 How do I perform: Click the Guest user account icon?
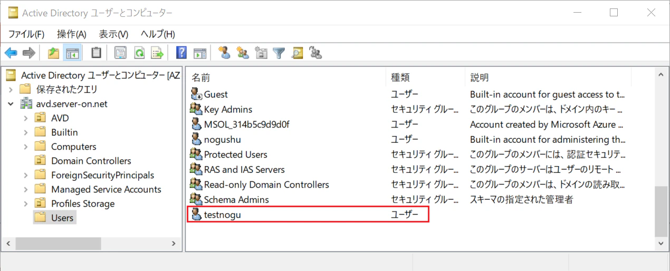point(196,94)
